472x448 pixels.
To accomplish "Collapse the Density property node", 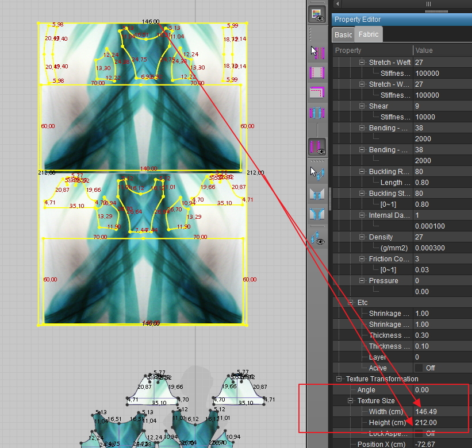I will pos(362,237).
